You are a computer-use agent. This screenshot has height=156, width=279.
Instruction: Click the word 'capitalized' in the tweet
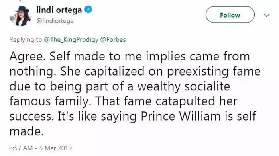(x=114, y=71)
